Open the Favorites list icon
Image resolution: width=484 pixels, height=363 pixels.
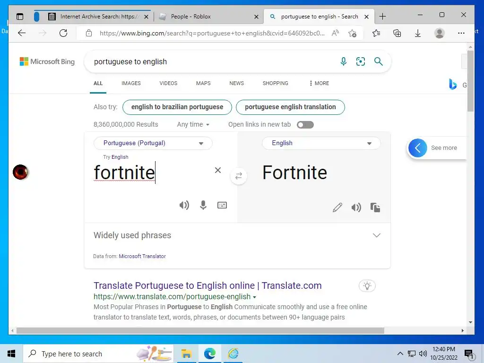[x=376, y=33]
